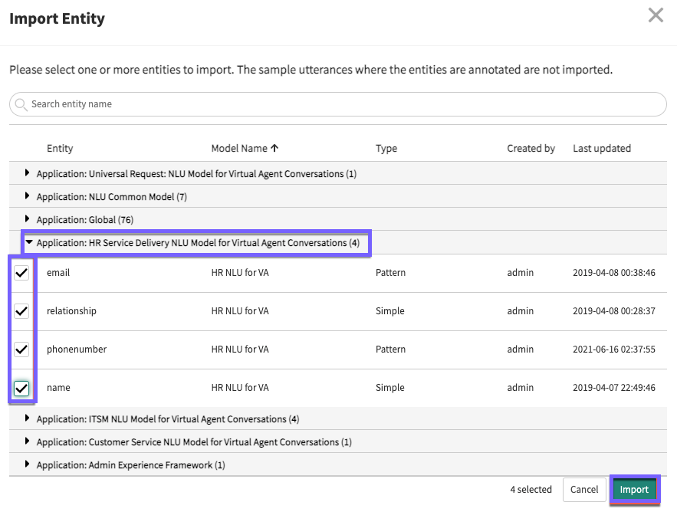The height and width of the screenshot is (512, 677).
Task: Uncheck the relationship entity checkbox
Action: [21, 311]
